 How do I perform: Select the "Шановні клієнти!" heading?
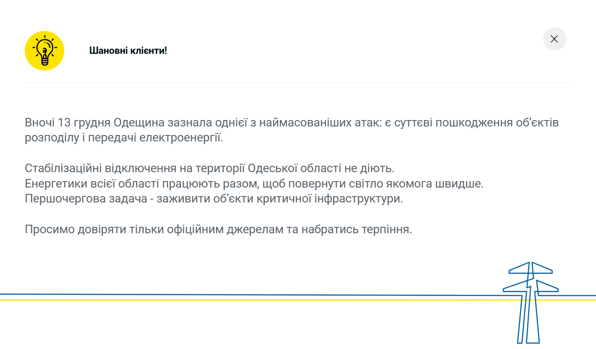click(x=128, y=50)
